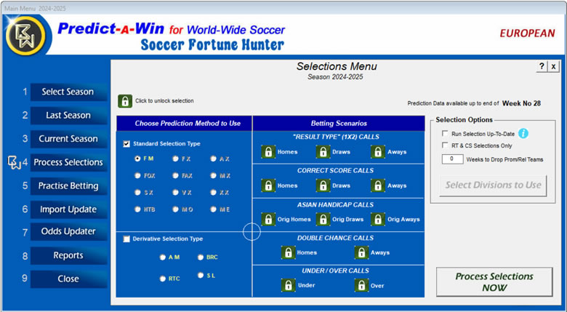This screenshot has width=567, height=312.
Task: Unlock Asian Handicap Orig Homes padlock
Action: click(268, 220)
